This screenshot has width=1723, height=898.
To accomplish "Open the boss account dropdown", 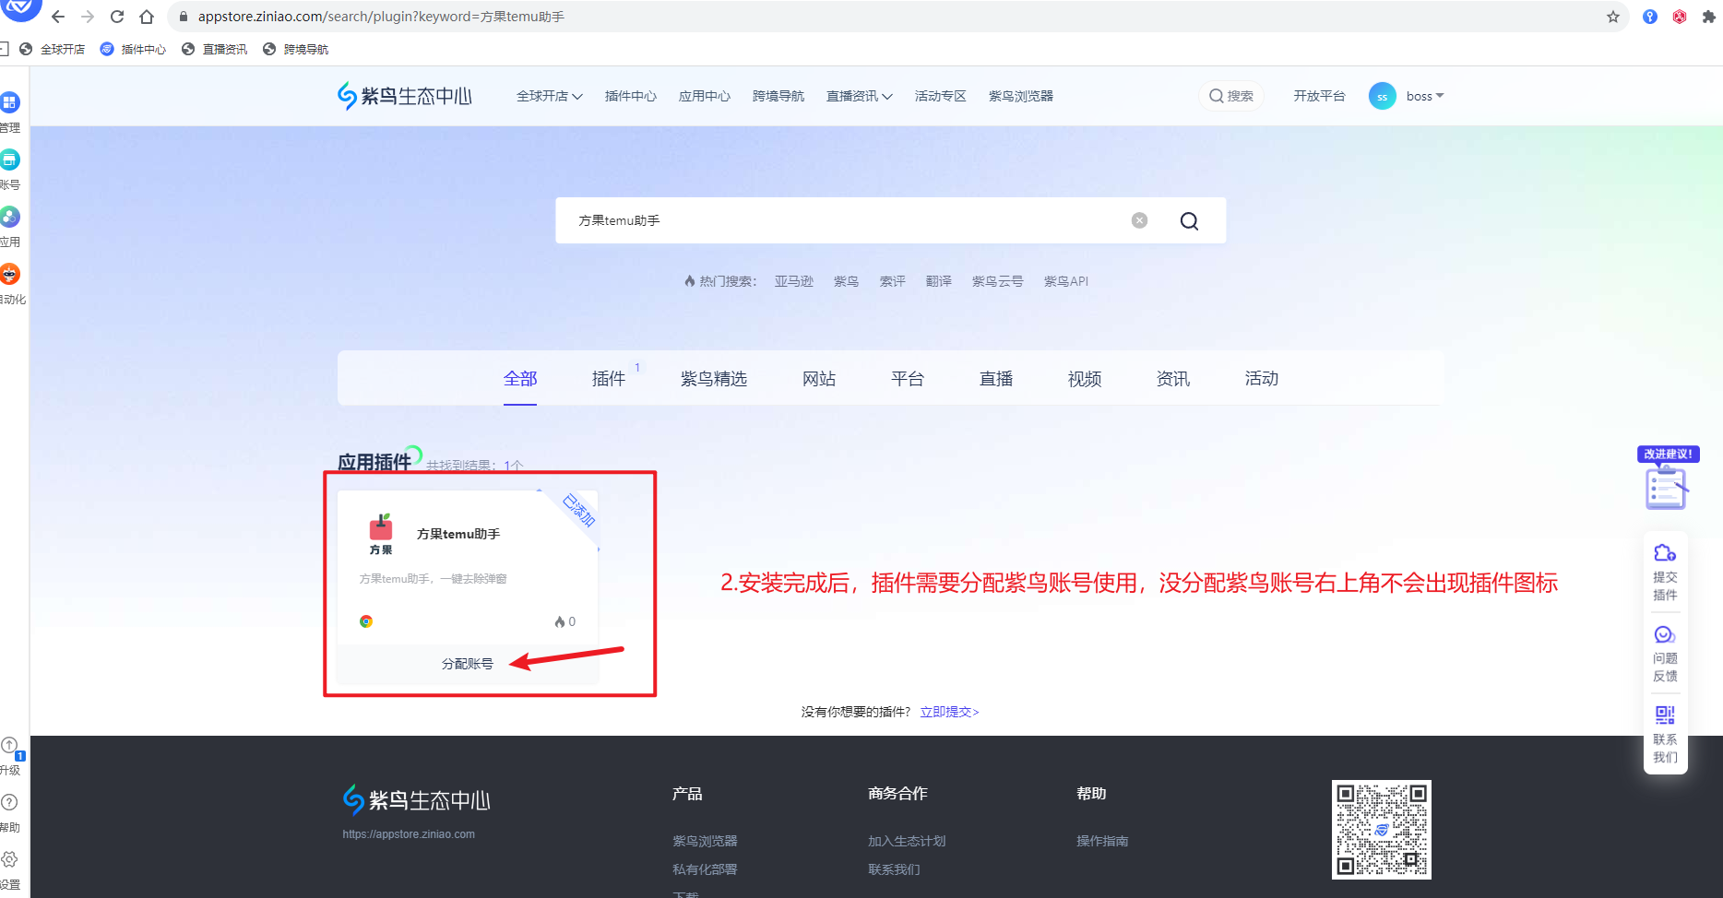I will click(1425, 96).
